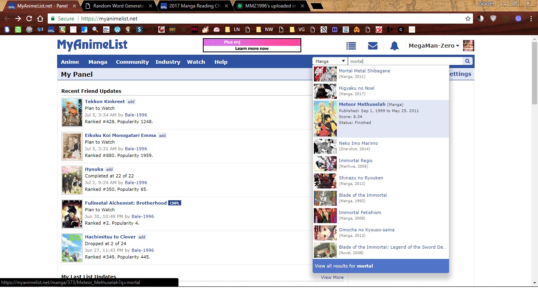Image resolution: width=538 pixels, height=288 pixels.
Task: Open the Anime menu
Action: tap(70, 62)
